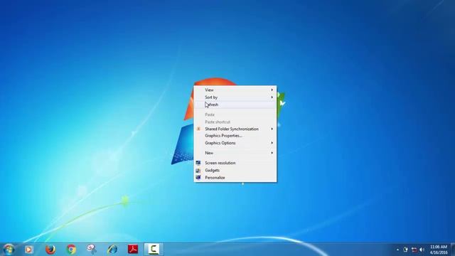Open Graphics Options submenu
Viewport: 455px width, 256px height.
(x=235, y=143)
